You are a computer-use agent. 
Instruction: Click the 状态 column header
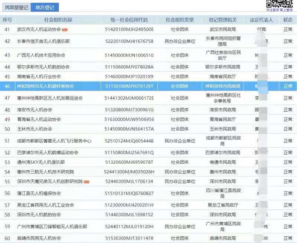click(288, 20)
